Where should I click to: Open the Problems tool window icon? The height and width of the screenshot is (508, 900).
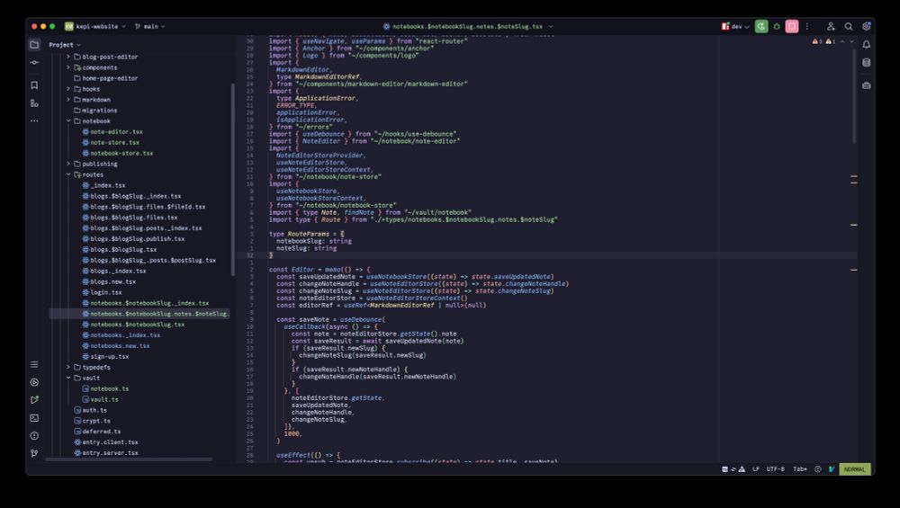[34, 436]
